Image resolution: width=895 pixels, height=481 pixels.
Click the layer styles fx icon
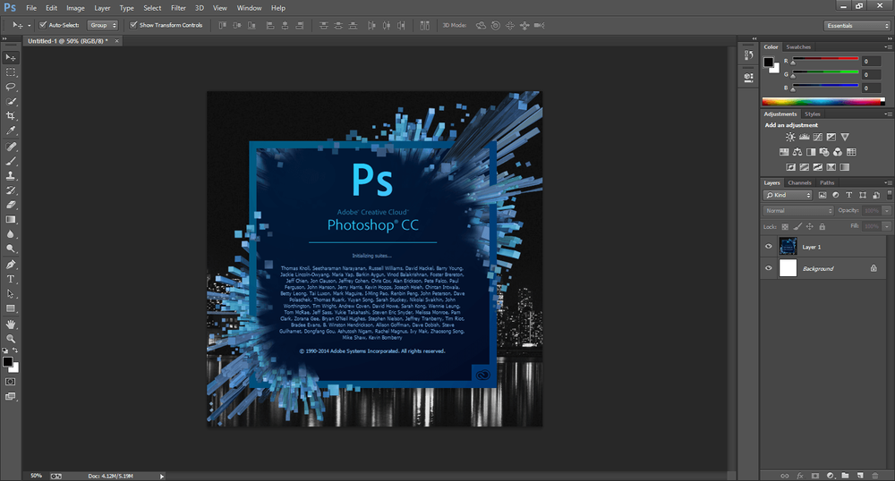pyautogui.click(x=799, y=476)
